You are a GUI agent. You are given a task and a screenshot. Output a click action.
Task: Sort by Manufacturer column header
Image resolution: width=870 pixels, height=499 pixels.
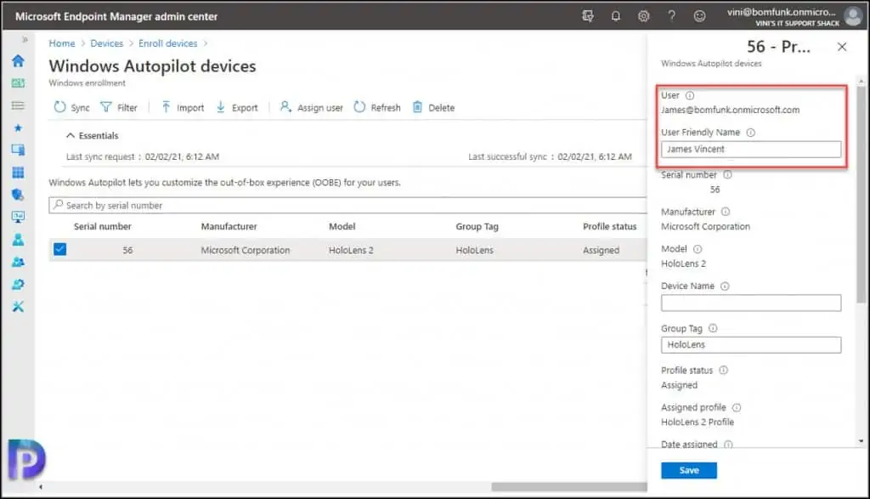pyautogui.click(x=229, y=226)
